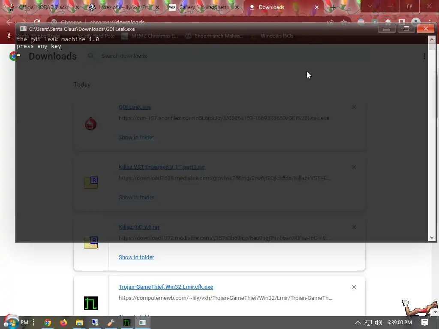Close the Index of /~lily/vxh tab
439x329 pixels.
[157, 8]
